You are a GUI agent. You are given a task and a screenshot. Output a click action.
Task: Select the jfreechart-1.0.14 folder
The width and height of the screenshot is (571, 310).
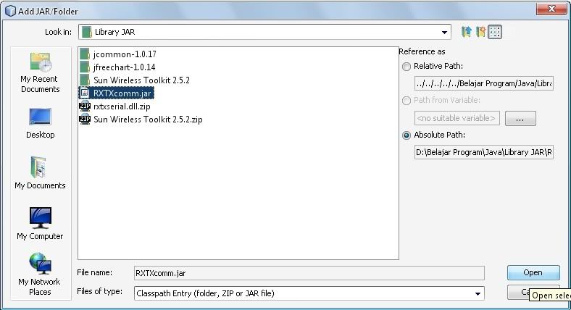(x=126, y=67)
